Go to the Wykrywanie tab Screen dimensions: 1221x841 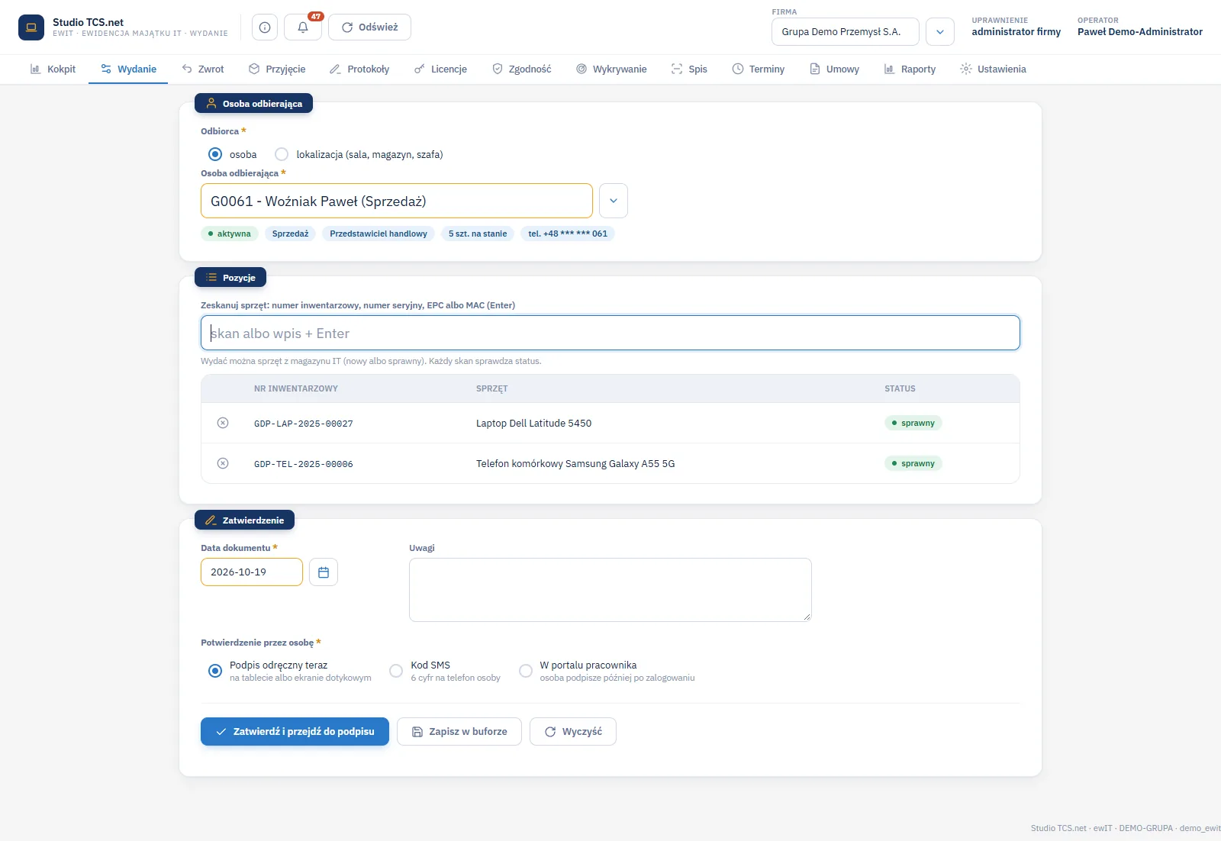pyautogui.click(x=611, y=69)
